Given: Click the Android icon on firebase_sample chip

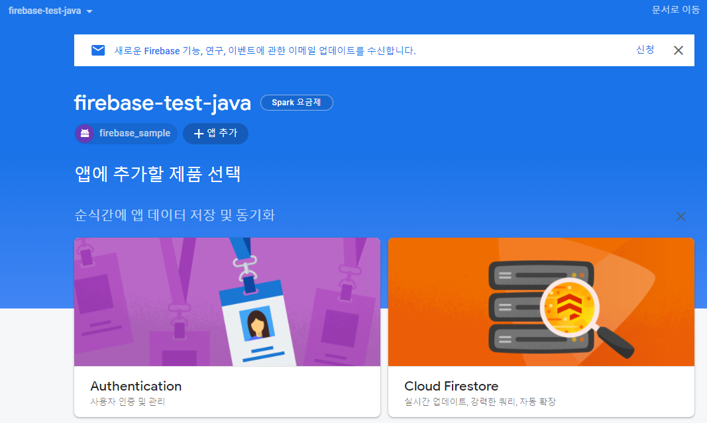Looking at the screenshot, I should 85,133.
